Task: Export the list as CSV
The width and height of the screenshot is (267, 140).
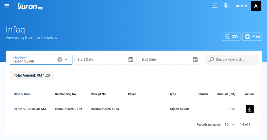Action: tap(231, 37)
